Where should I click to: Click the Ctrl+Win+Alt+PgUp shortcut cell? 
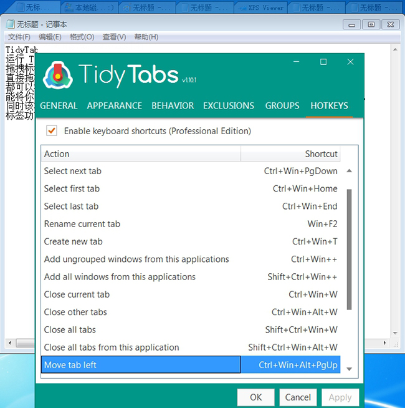pyautogui.click(x=290, y=364)
